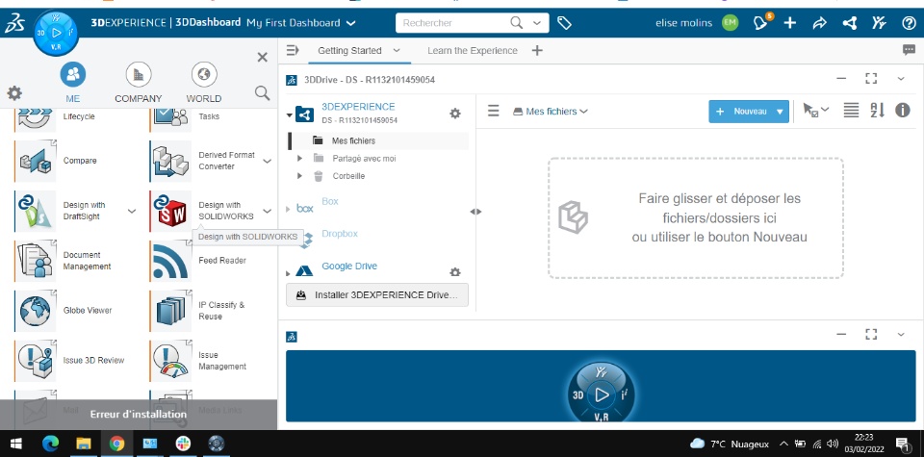Switch to Getting Started tab
This screenshot has width=924, height=457.
pyautogui.click(x=350, y=51)
